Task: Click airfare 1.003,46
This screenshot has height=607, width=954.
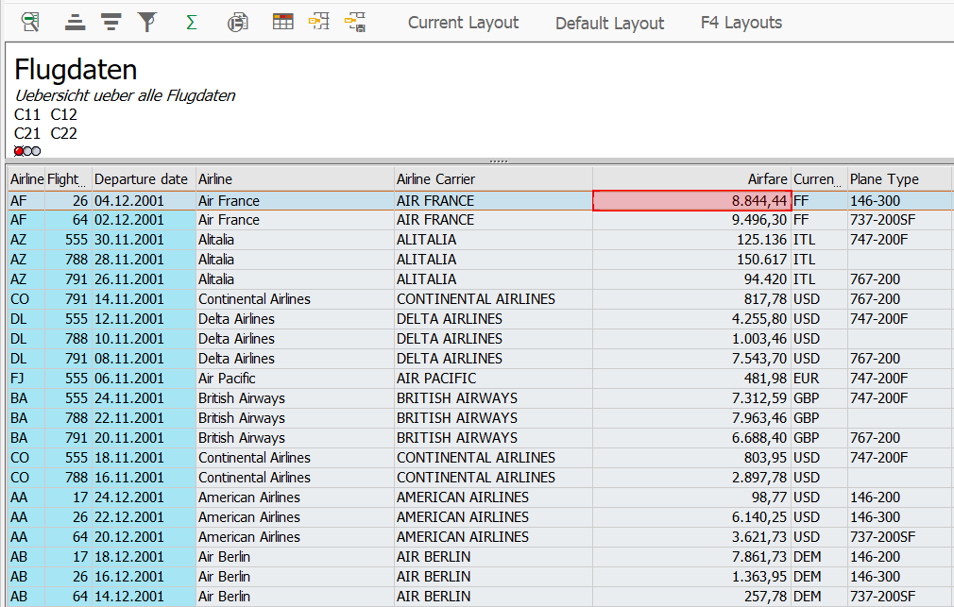Action: [691, 338]
